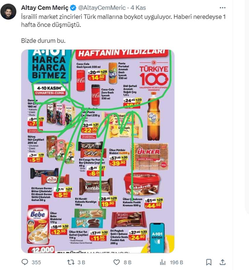Click the tweet text about boykot

click(123, 21)
